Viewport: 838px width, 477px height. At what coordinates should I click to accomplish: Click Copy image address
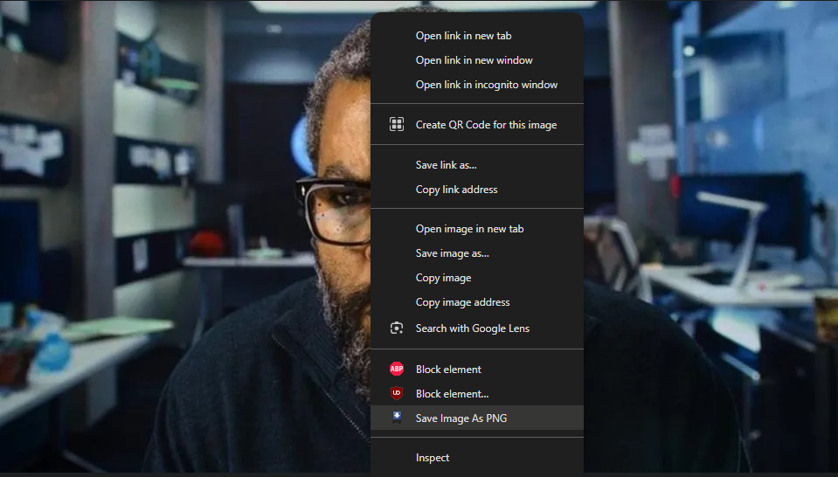[x=477, y=302]
